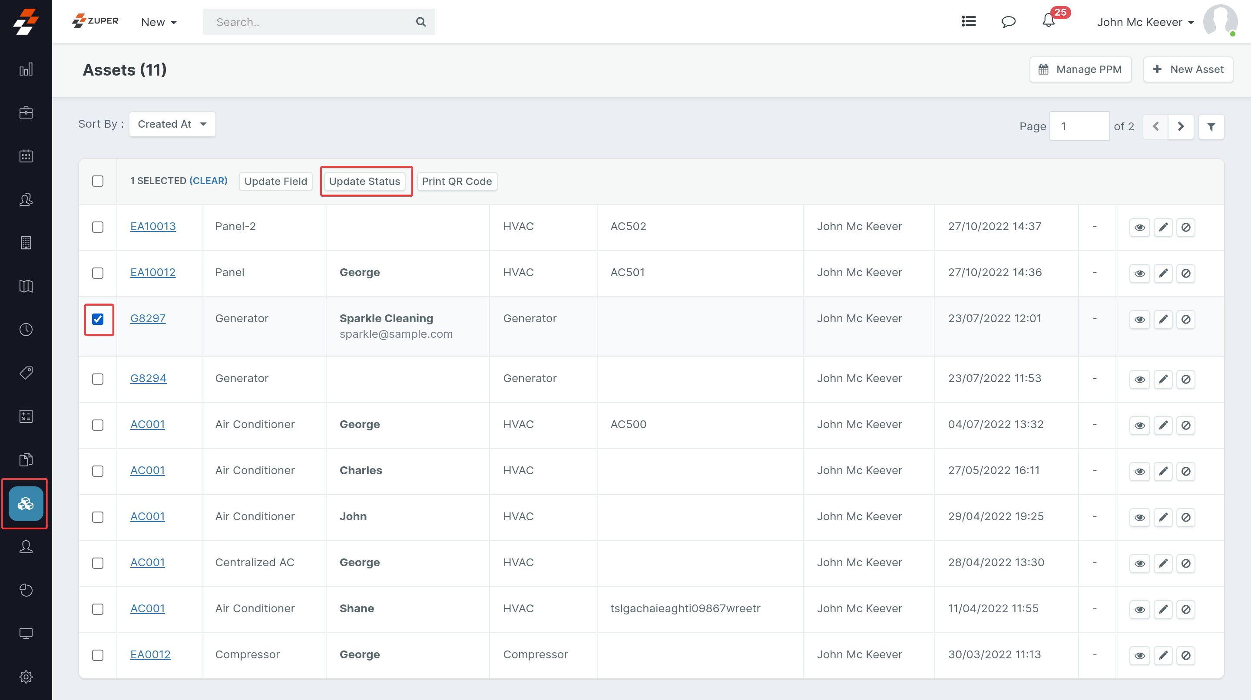
Task: Click the Update Status button
Action: coord(364,181)
